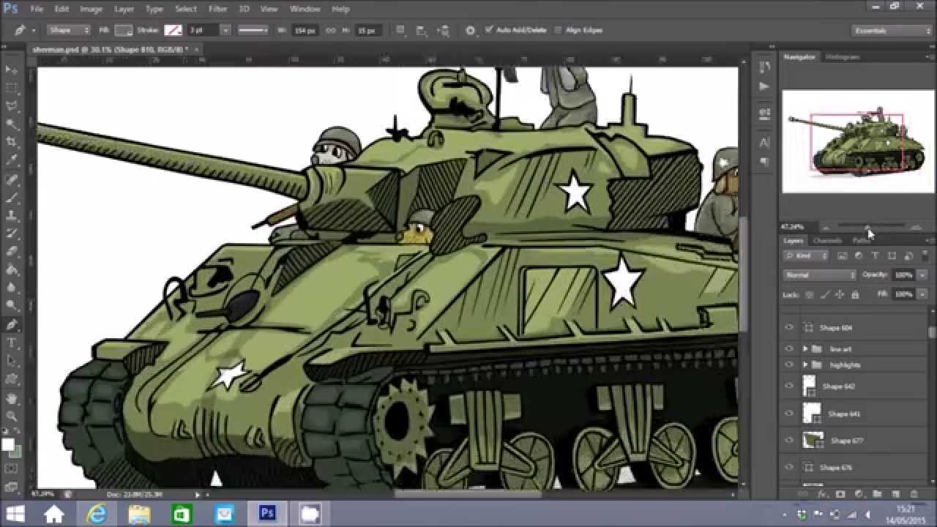
Task: Enable the Align Edges checkbox
Action: pos(559,31)
